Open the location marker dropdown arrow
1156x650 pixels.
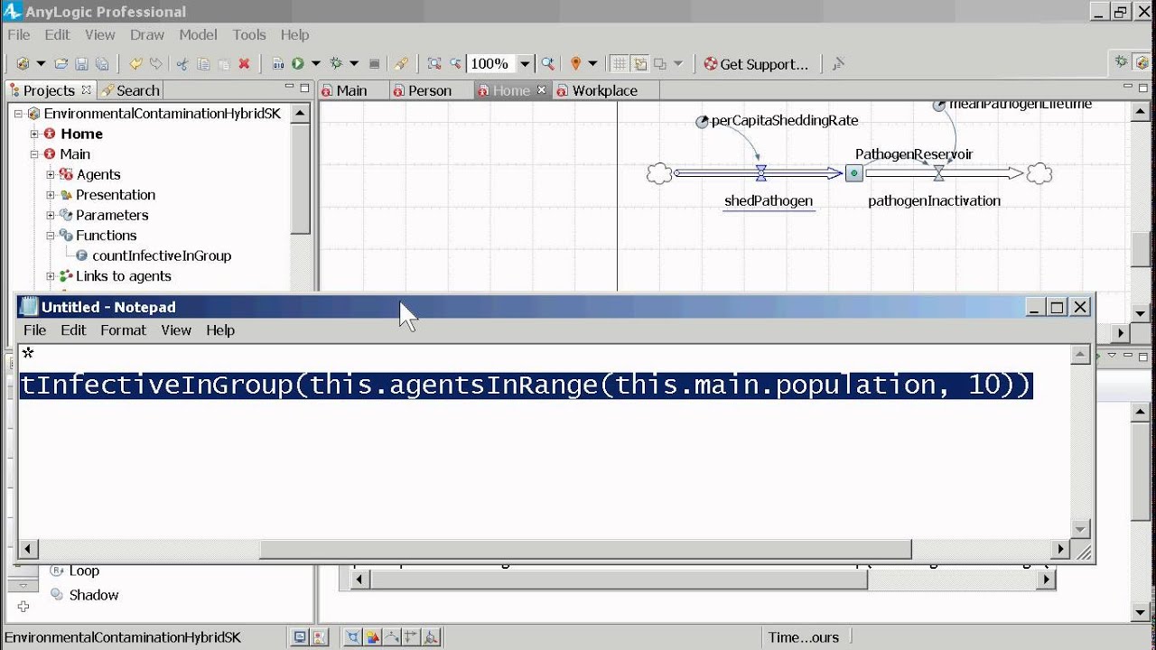(x=593, y=64)
